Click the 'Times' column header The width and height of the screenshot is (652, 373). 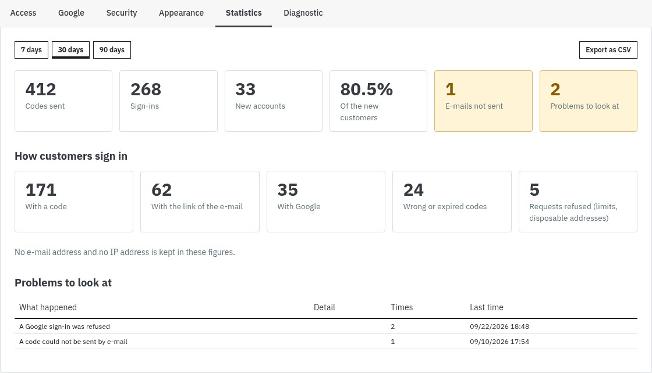click(x=402, y=307)
